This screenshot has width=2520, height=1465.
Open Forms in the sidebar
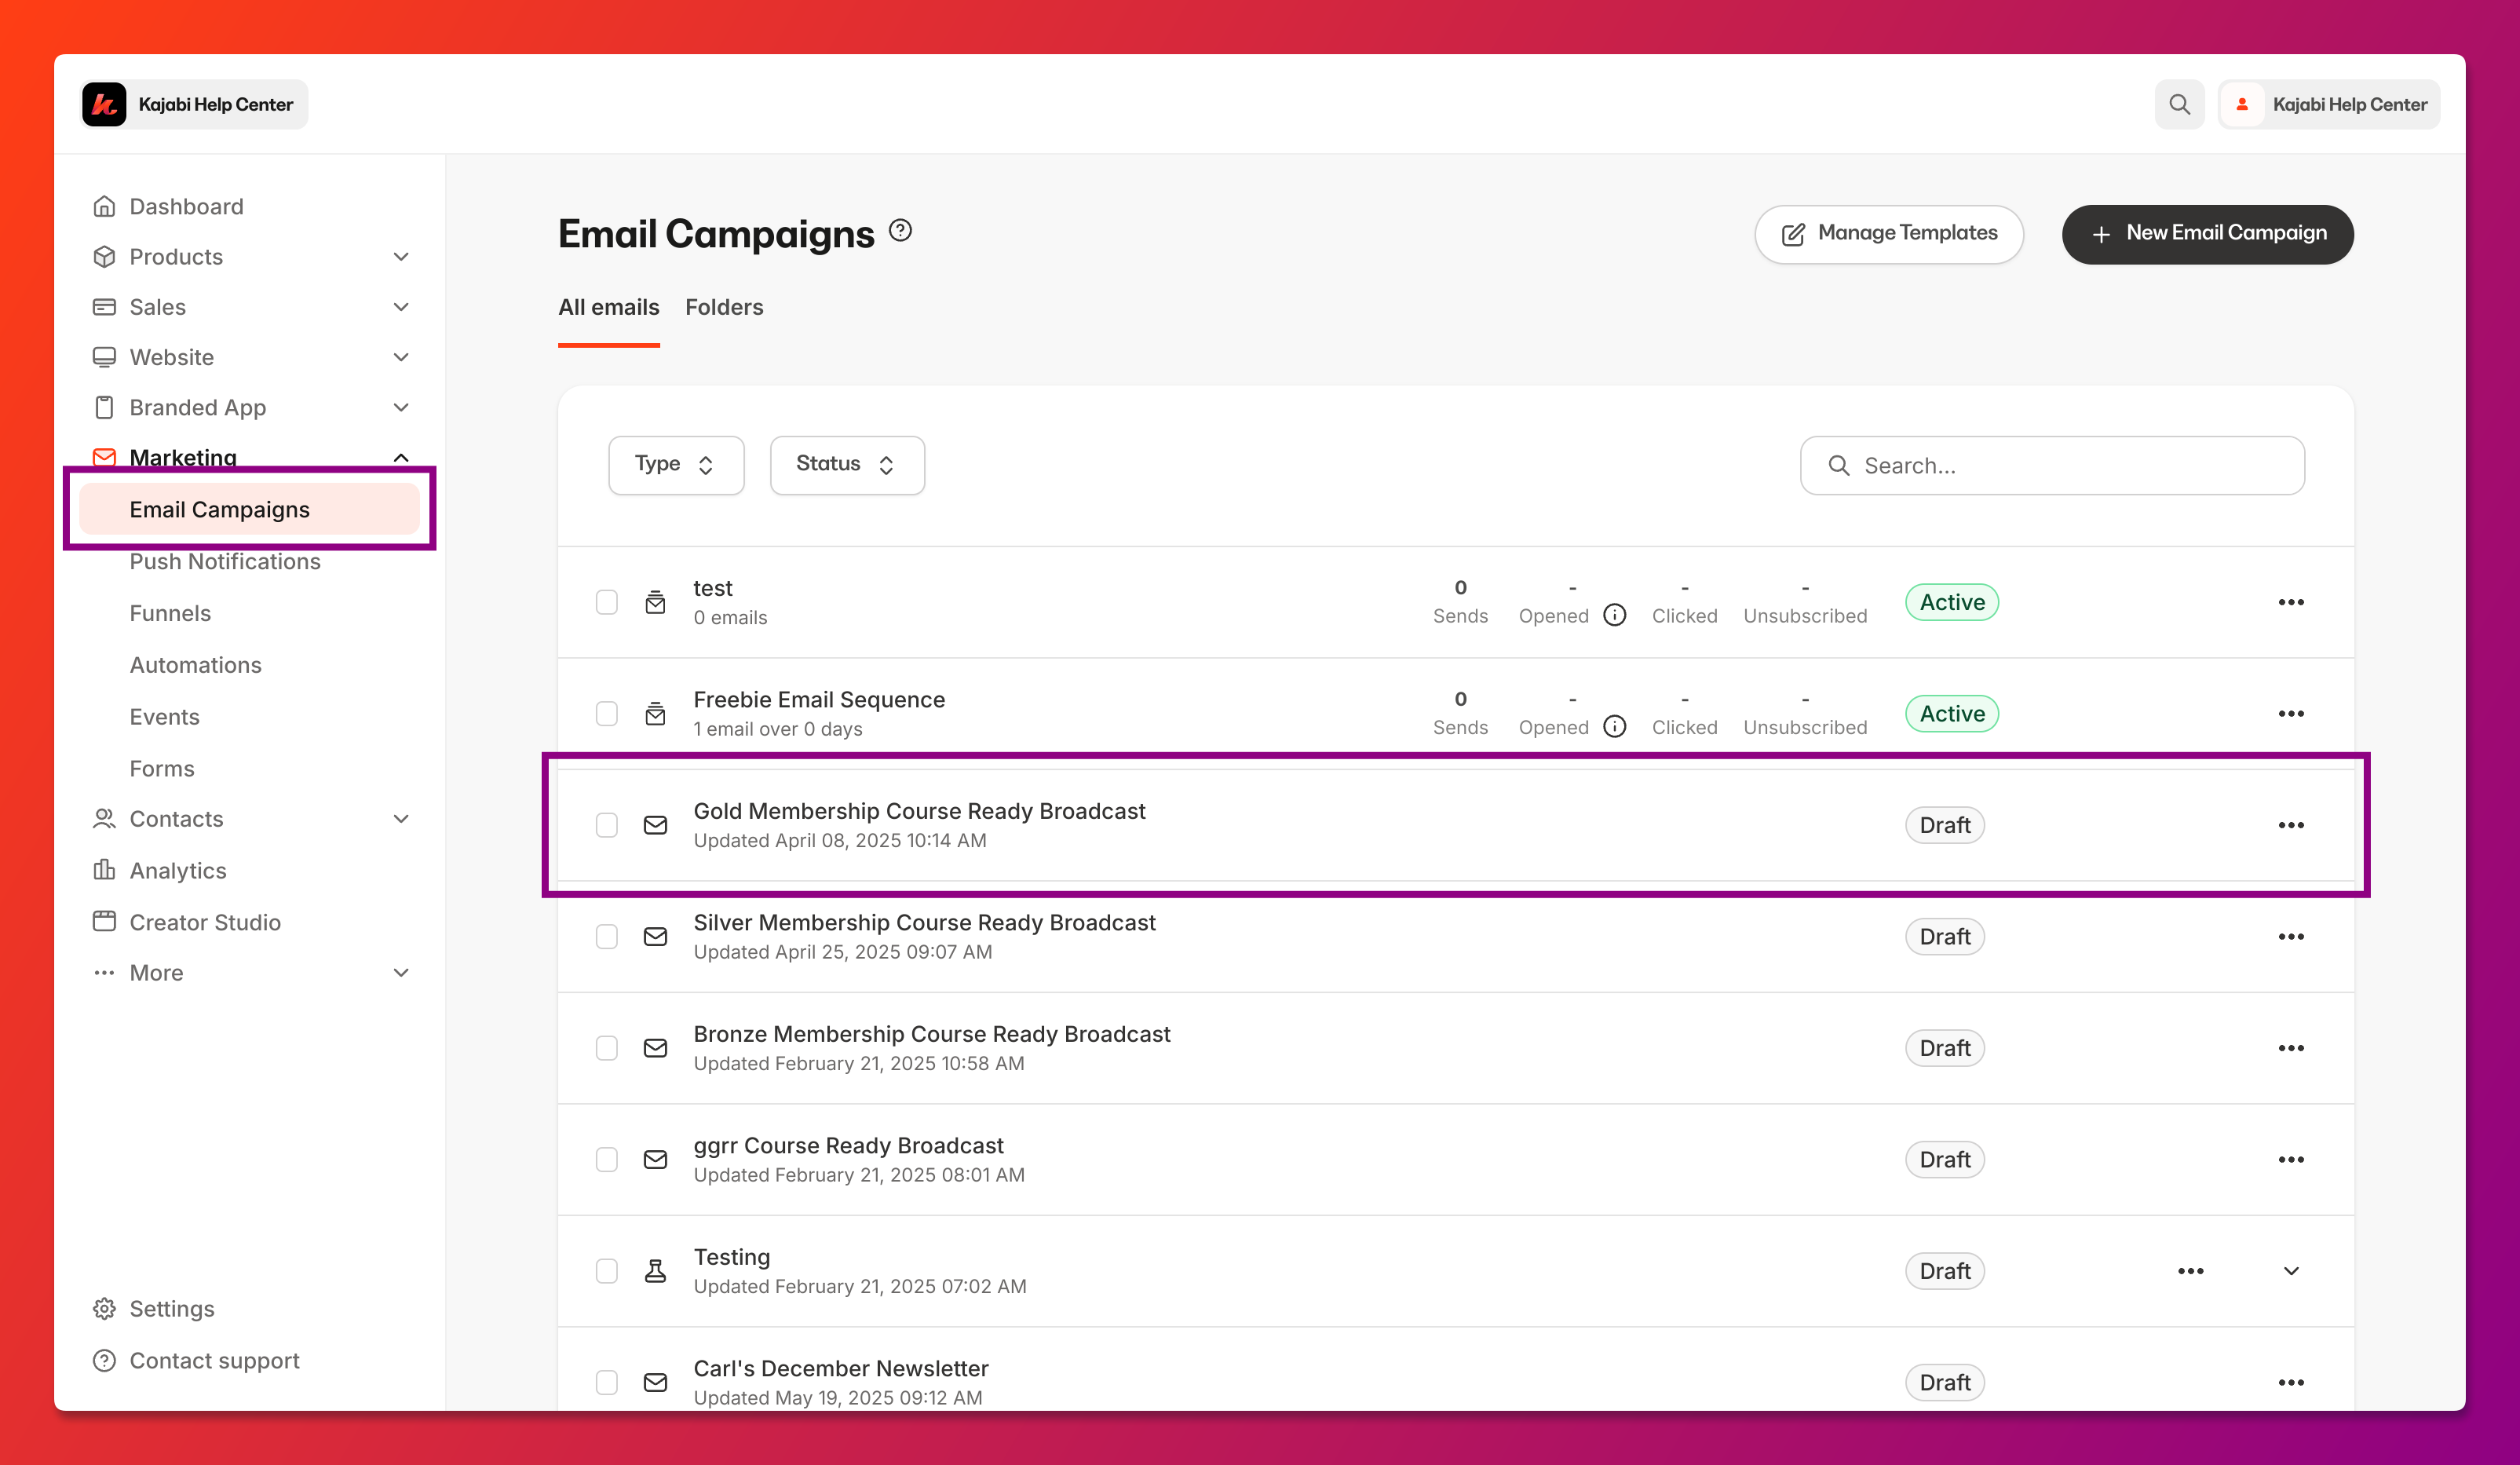162,769
